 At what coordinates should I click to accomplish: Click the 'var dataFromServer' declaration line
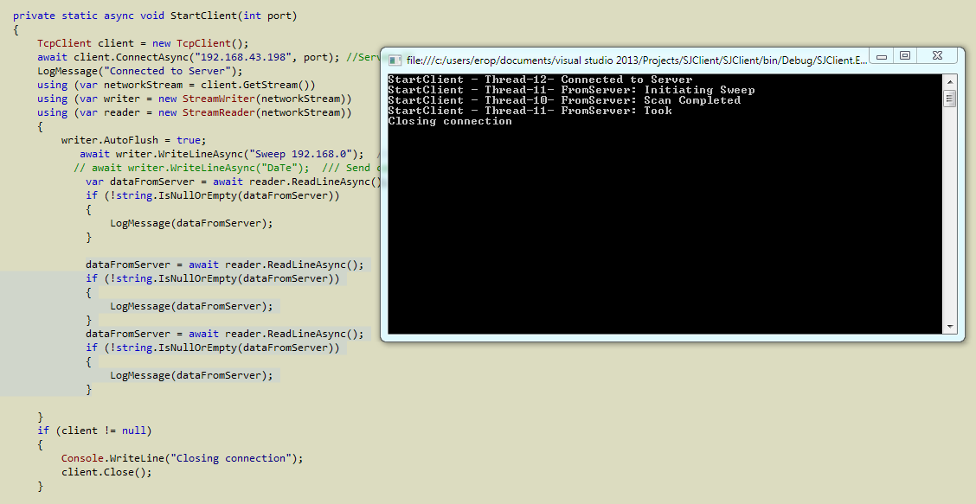(234, 182)
